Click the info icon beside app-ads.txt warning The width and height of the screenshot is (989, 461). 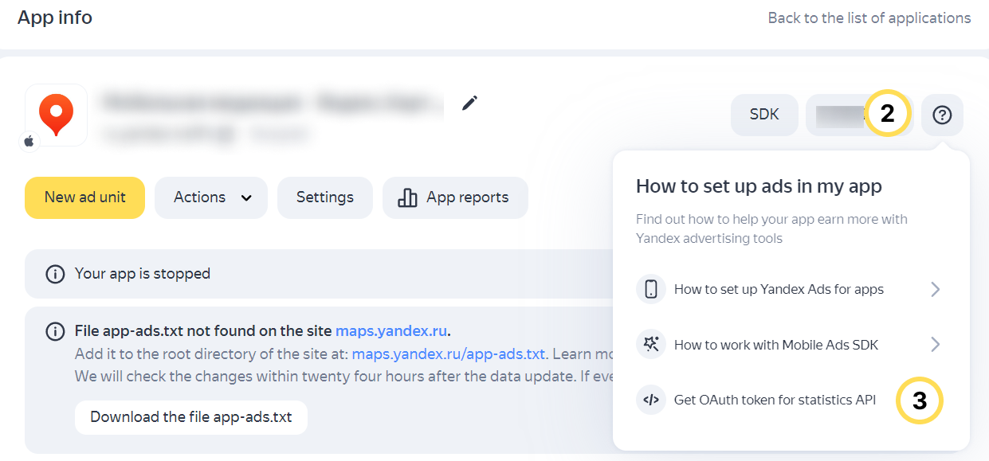point(55,331)
